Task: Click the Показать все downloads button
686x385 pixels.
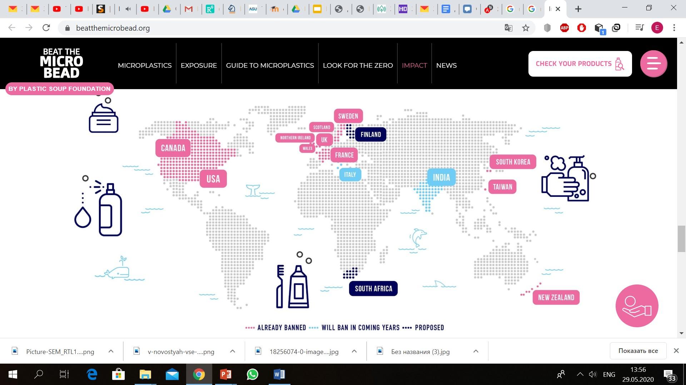Action: click(x=638, y=351)
